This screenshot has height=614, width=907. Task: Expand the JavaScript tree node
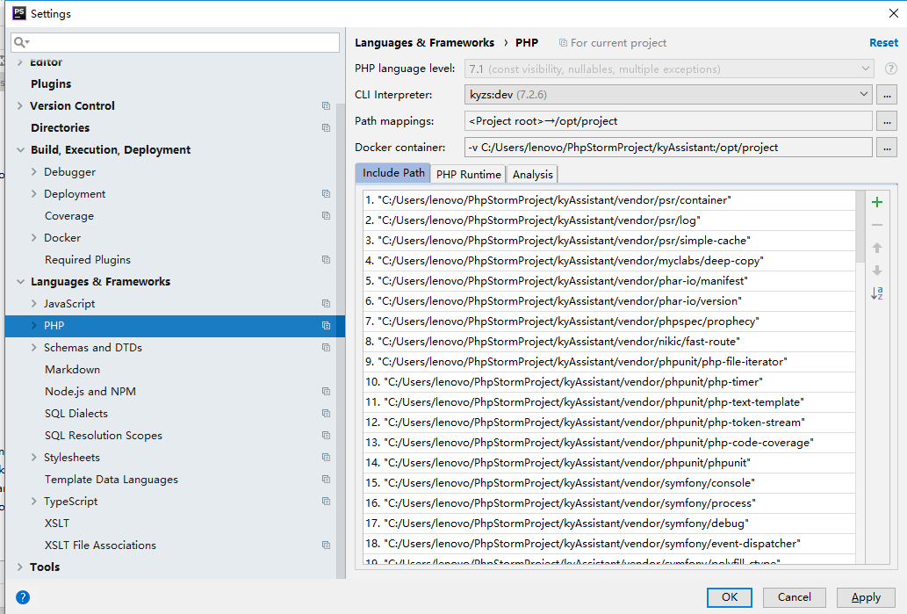pyautogui.click(x=33, y=304)
